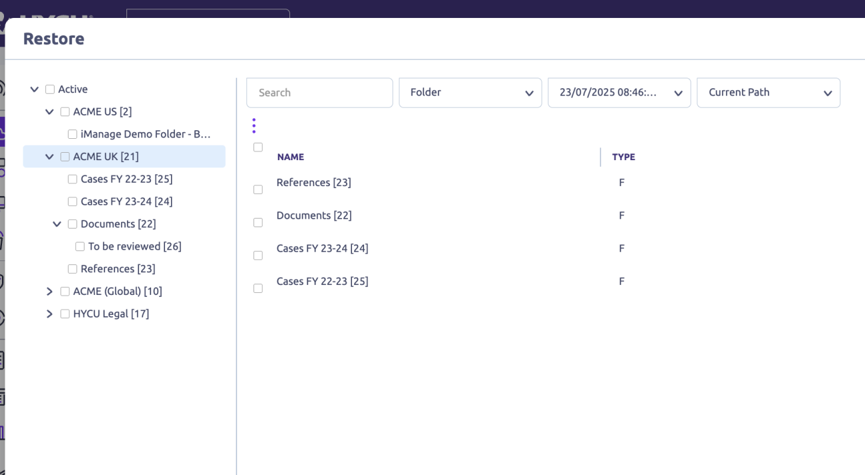Image resolution: width=865 pixels, height=475 pixels.
Task: Sort the table by the NAME header
Action: pyautogui.click(x=291, y=157)
